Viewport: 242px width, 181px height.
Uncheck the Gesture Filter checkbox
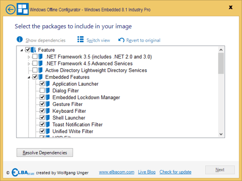point(42,104)
